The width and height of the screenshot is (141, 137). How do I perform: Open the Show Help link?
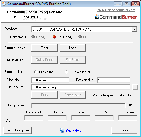[73, 131]
